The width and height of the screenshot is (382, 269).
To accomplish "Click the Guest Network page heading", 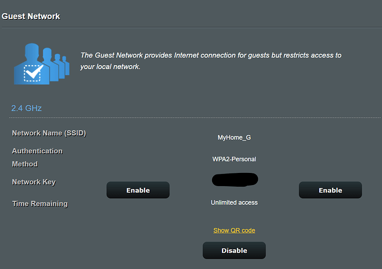I will [x=30, y=16].
